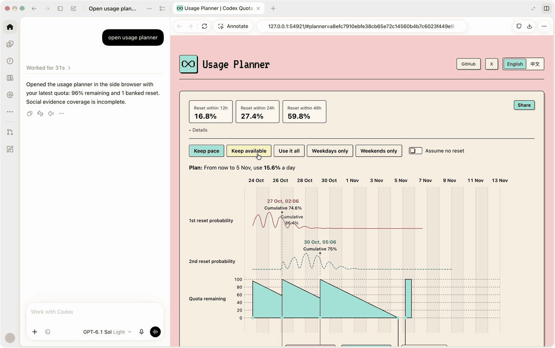
Task: Go to the Home sidebar icon
Action: click(10, 27)
